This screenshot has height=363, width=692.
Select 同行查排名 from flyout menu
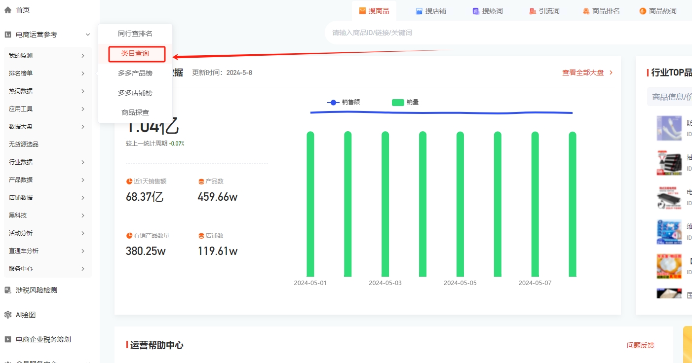coord(135,34)
